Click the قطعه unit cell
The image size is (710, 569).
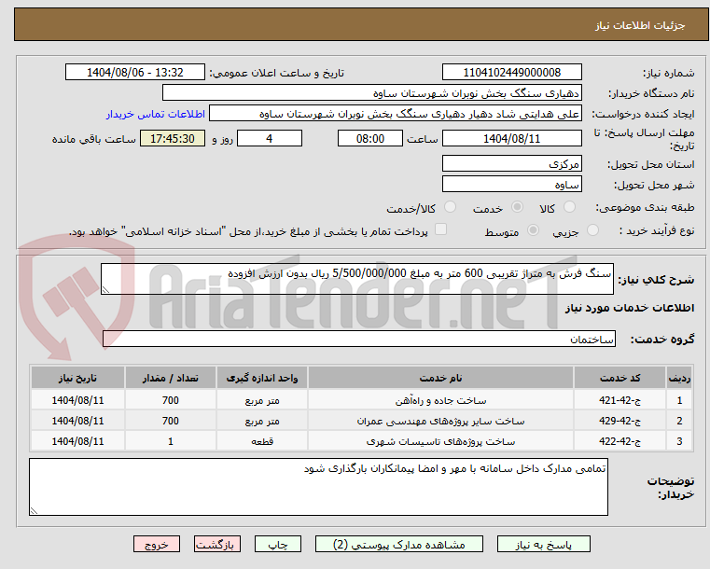click(x=262, y=441)
